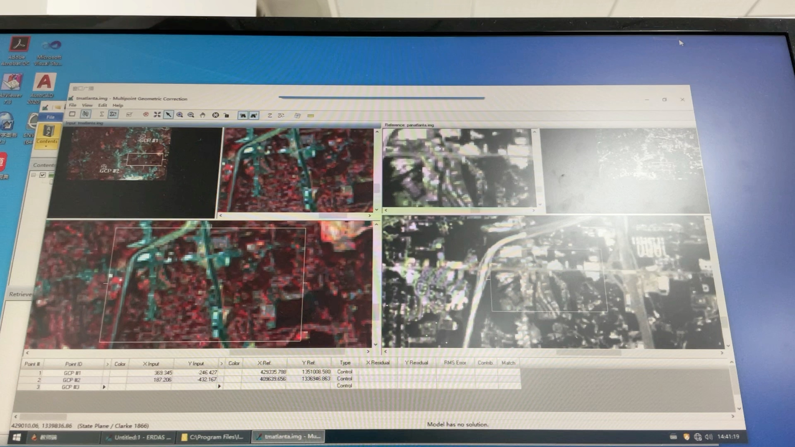Select the zoom in magnifier tool

tap(180, 115)
